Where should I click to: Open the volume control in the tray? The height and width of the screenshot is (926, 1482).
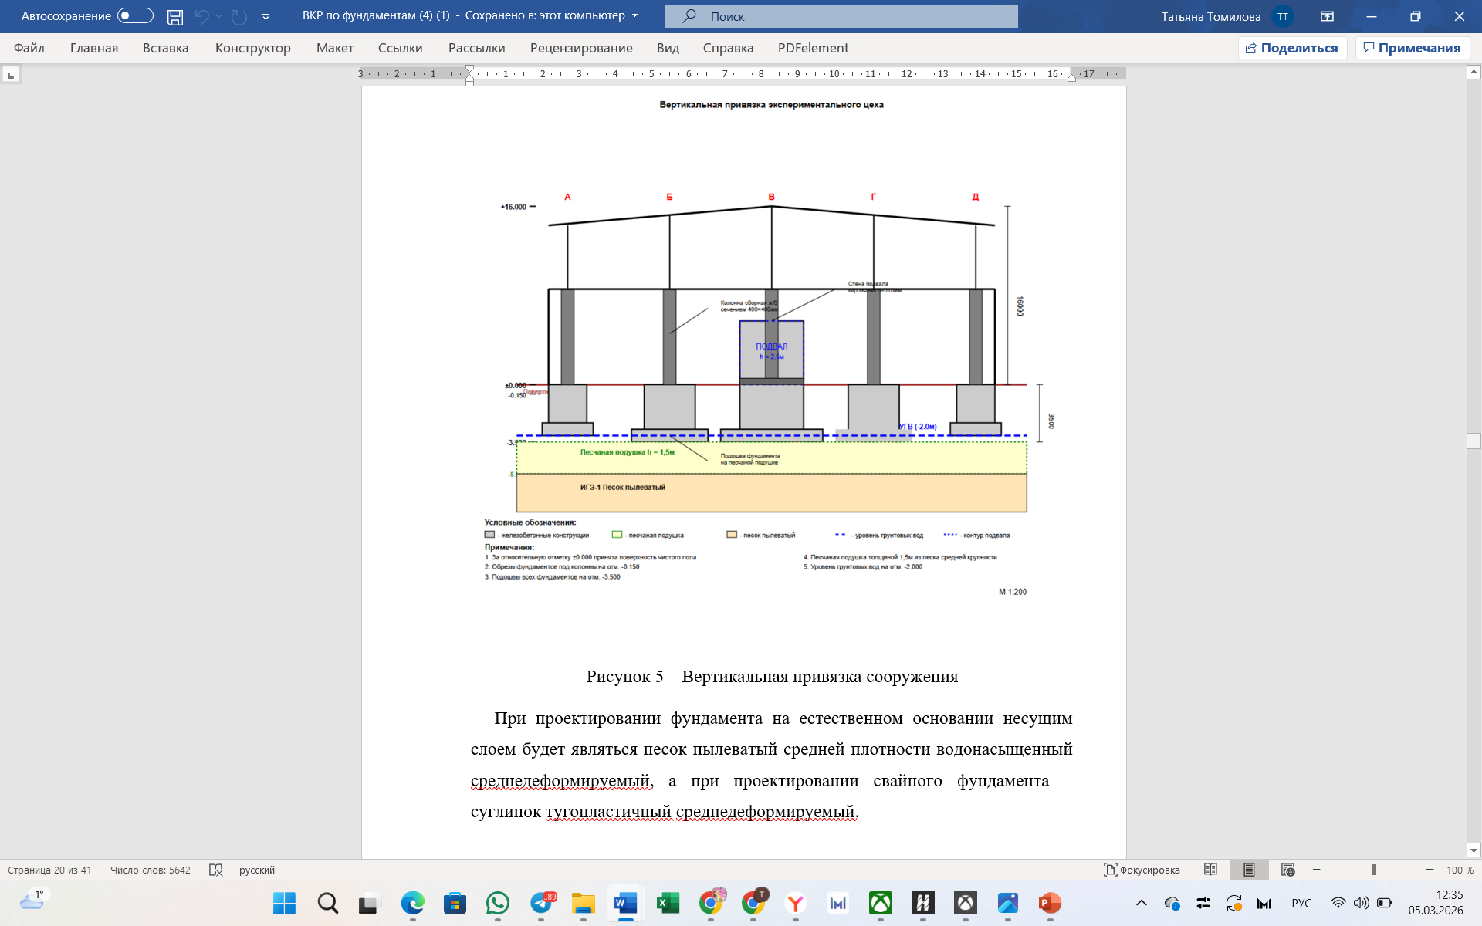[x=1361, y=903]
